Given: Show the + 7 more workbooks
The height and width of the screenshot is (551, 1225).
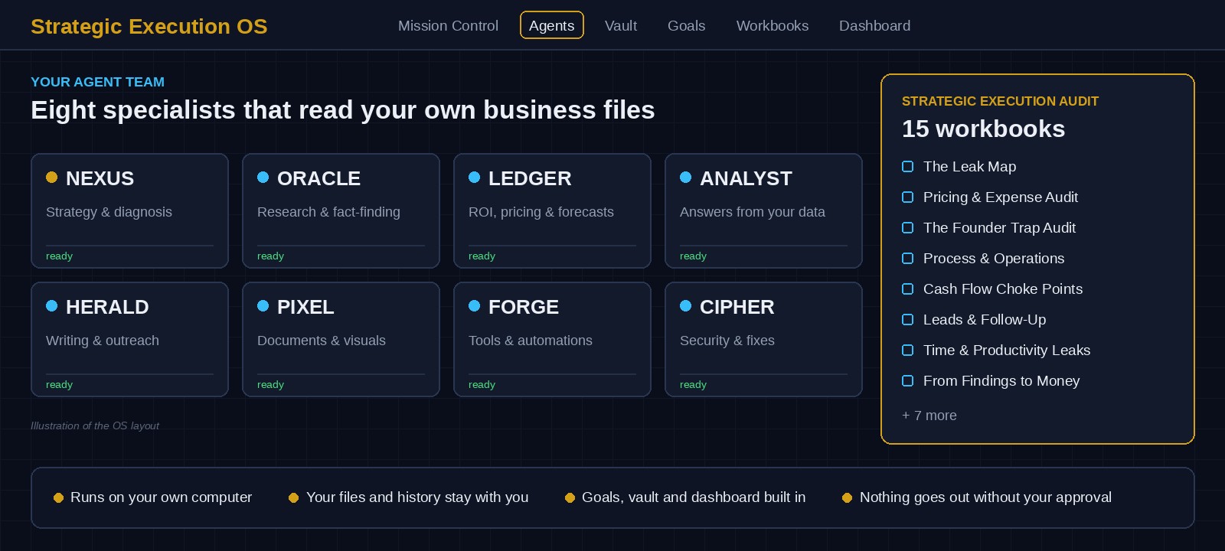Looking at the screenshot, I should pos(929,416).
